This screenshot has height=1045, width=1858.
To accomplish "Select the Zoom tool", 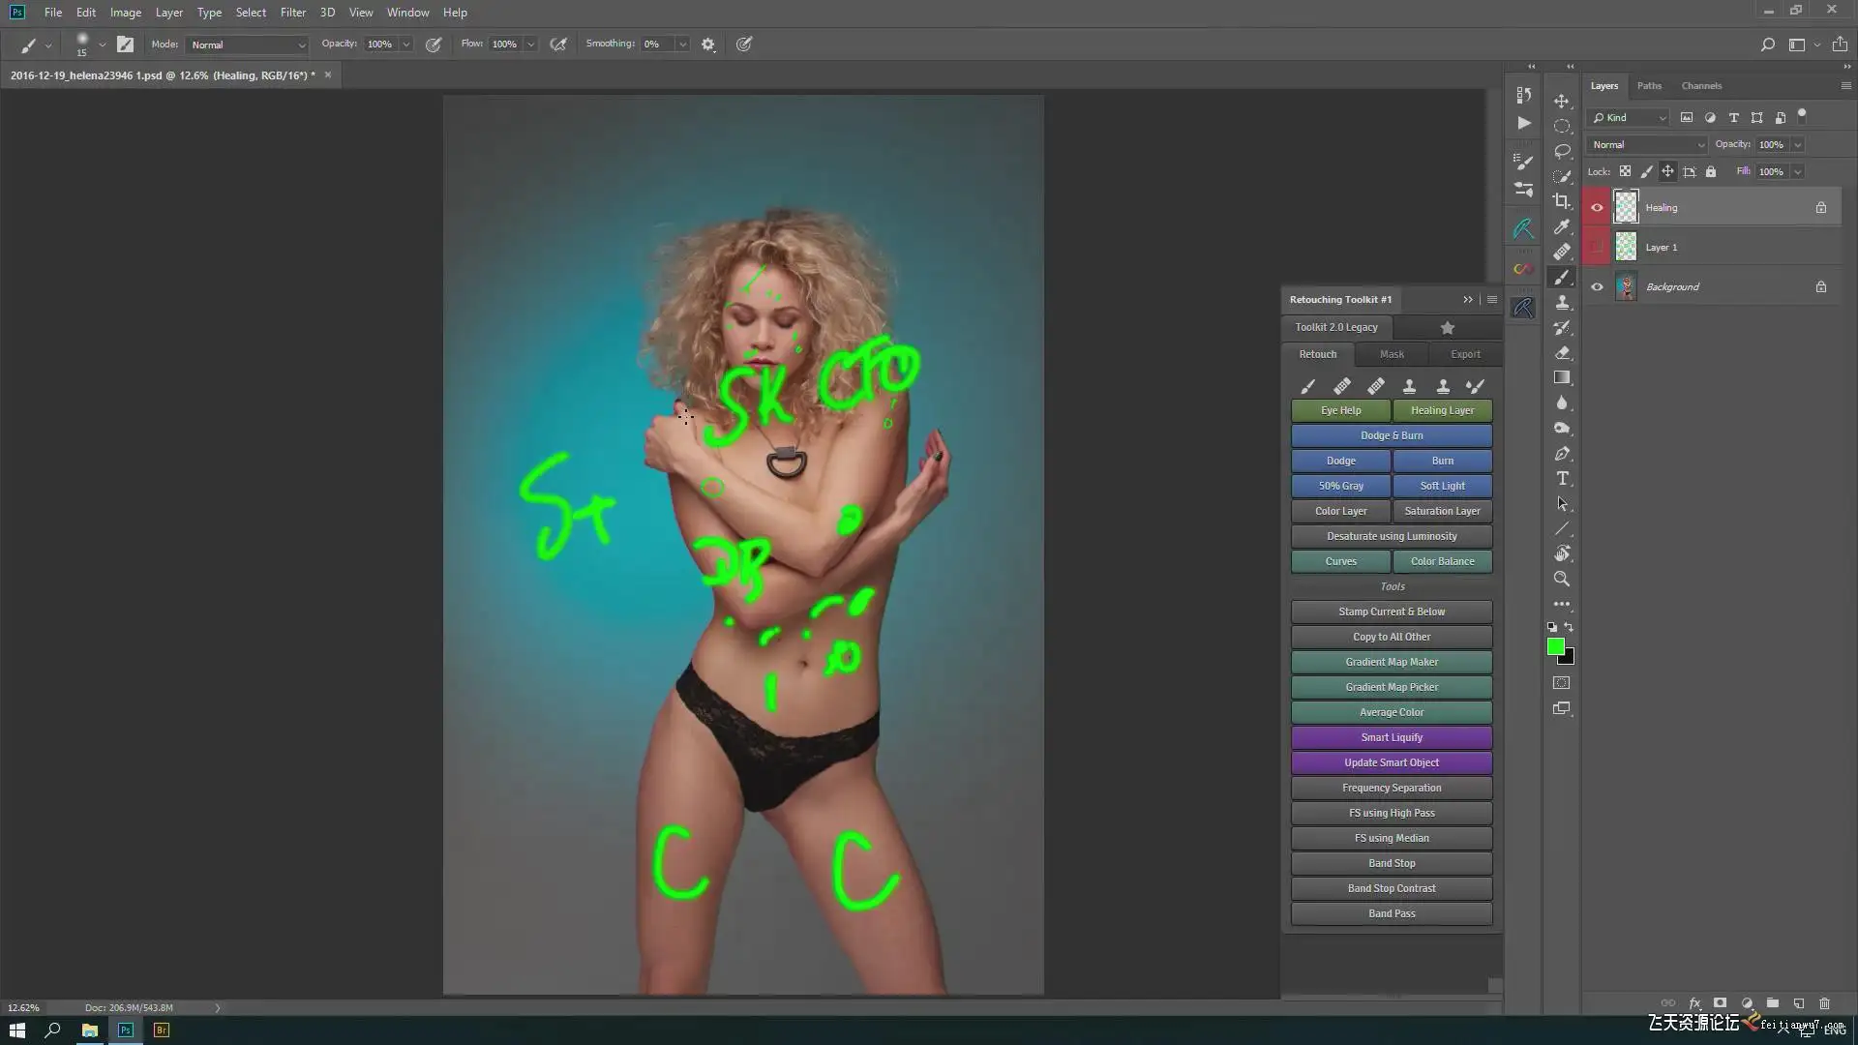I will point(1561,579).
